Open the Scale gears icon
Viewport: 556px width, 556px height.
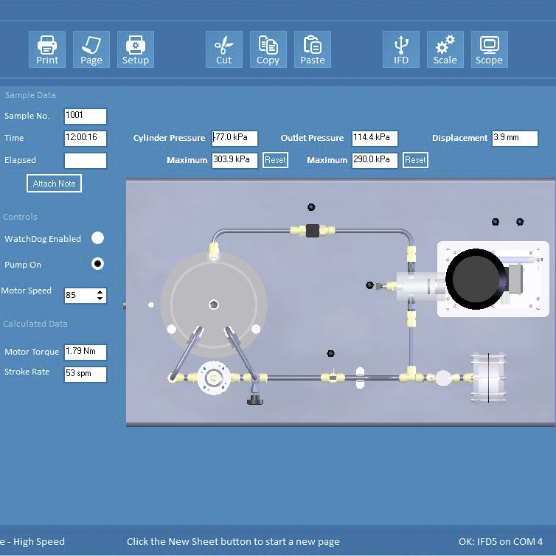445,49
